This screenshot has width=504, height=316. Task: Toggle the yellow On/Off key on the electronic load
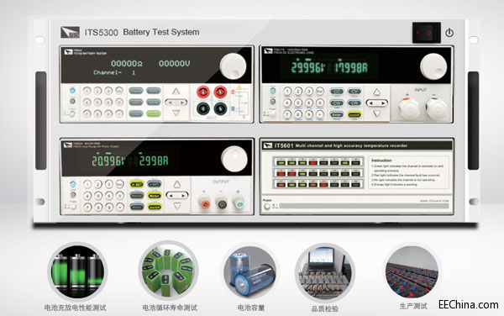point(354,115)
